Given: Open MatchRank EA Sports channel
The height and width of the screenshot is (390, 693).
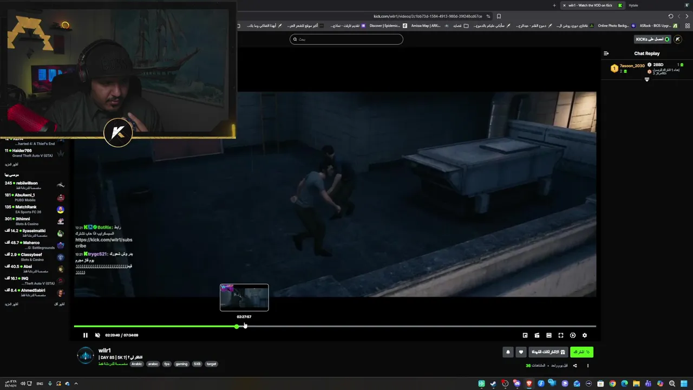Looking at the screenshot, I should click(x=35, y=209).
